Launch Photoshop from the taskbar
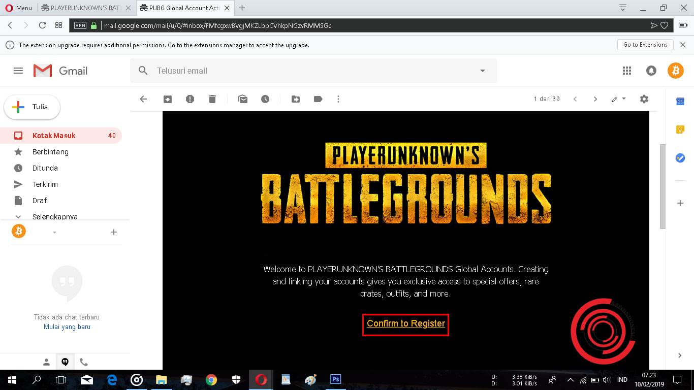694x390 pixels. pyautogui.click(x=335, y=379)
